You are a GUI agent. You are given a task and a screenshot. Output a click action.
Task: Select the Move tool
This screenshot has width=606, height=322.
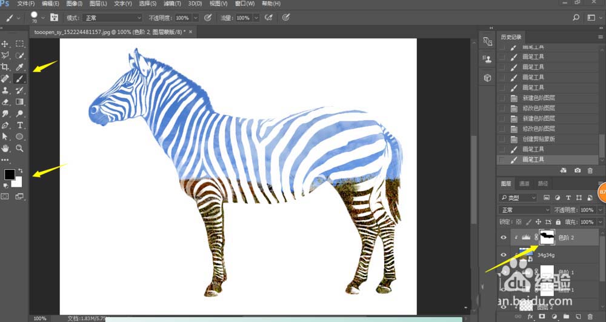(x=5, y=44)
